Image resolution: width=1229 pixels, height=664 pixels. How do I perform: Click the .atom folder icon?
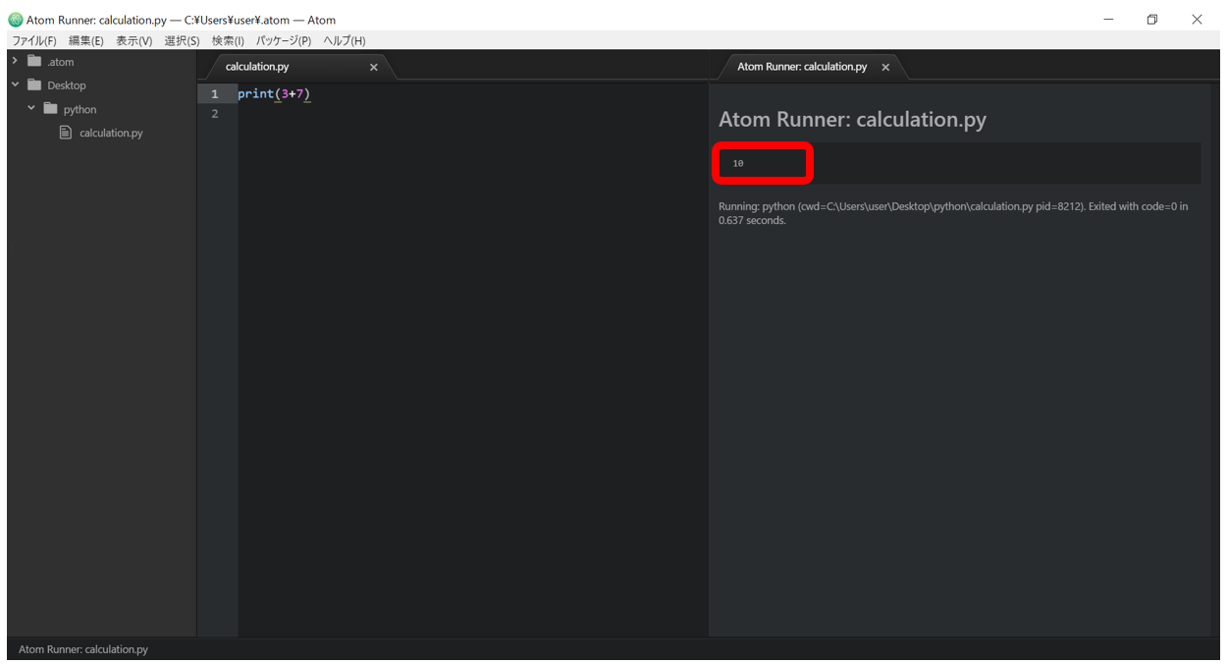click(34, 61)
